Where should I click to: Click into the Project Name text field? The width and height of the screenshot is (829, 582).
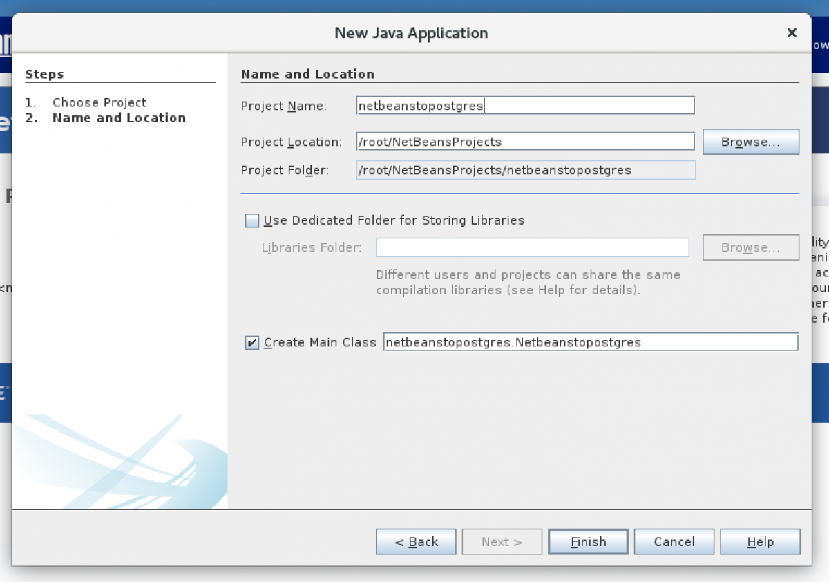525,106
